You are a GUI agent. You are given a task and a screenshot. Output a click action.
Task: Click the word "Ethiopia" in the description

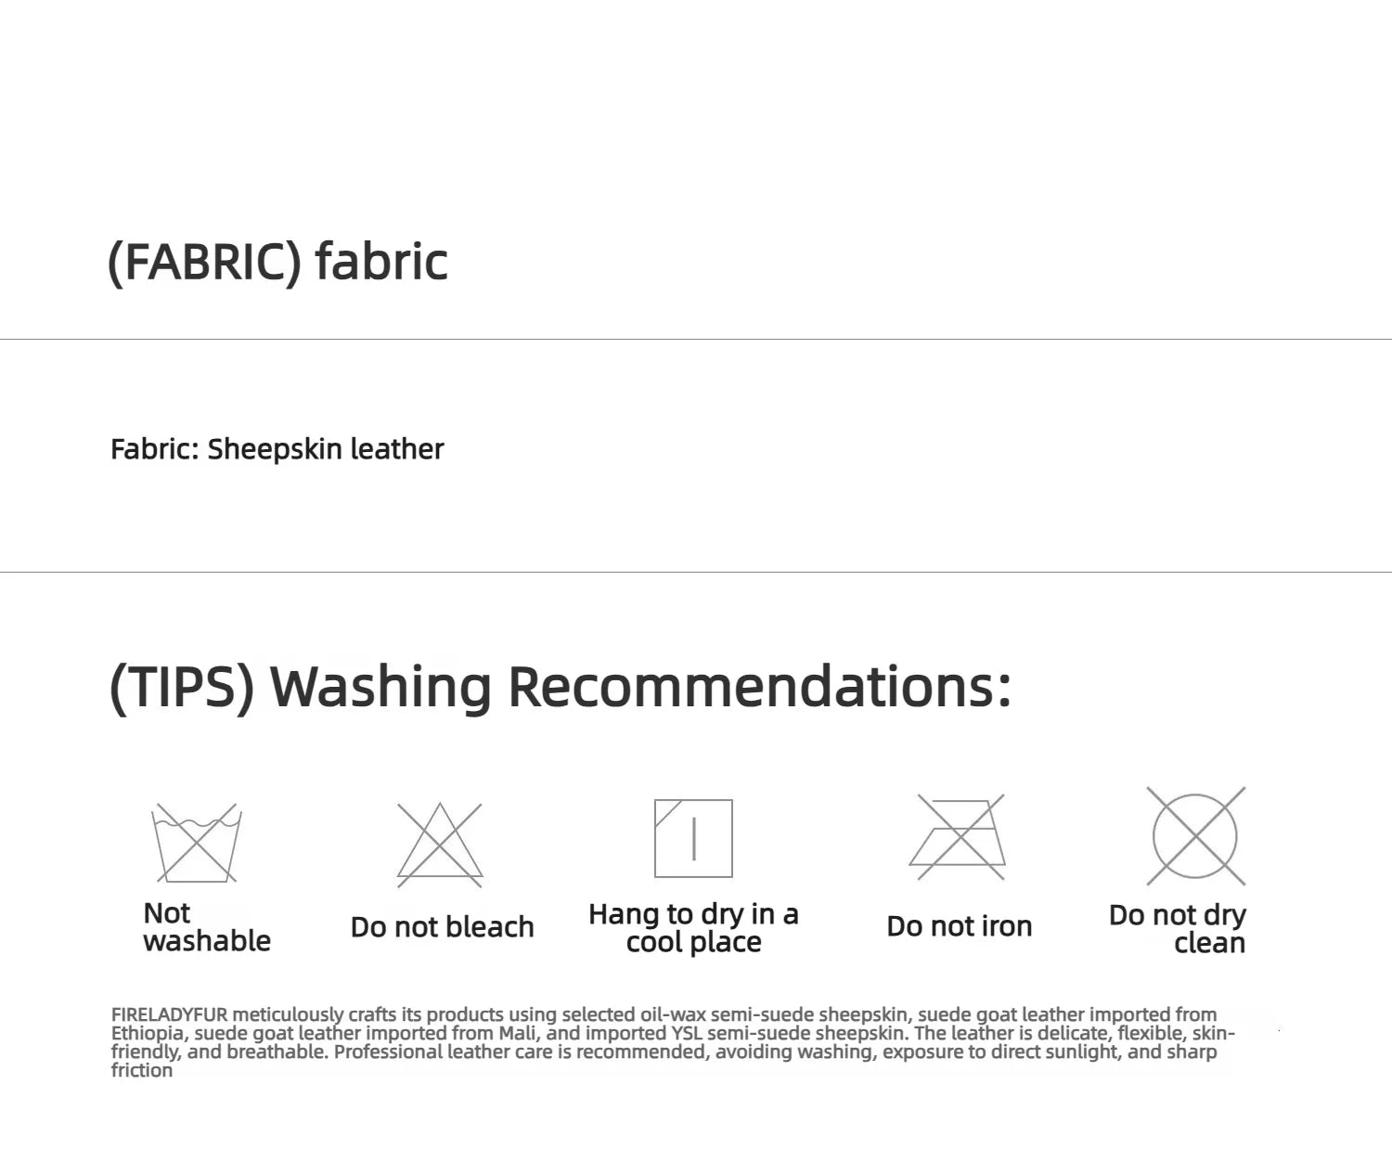click(x=148, y=1033)
